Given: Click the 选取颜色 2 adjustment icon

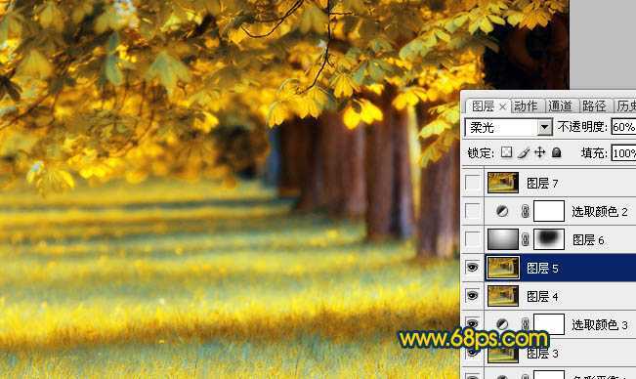Looking at the screenshot, I should pos(502,211).
